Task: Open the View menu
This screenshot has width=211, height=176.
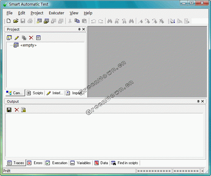Action: [74, 13]
